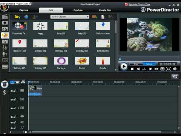Open the Media Room clapperboard icon

pyautogui.click(x=5, y=17)
